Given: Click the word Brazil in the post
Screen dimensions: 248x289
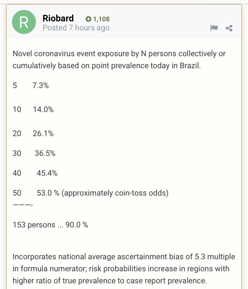Looking at the screenshot, I should pos(190,65).
